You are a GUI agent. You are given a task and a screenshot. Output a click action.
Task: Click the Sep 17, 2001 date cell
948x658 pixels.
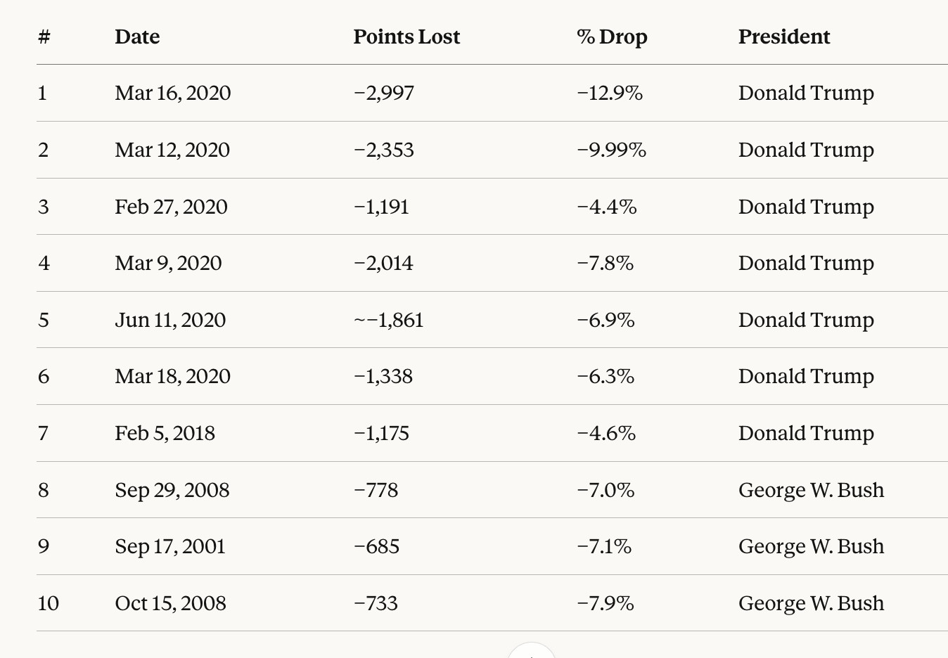click(x=170, y=546)
